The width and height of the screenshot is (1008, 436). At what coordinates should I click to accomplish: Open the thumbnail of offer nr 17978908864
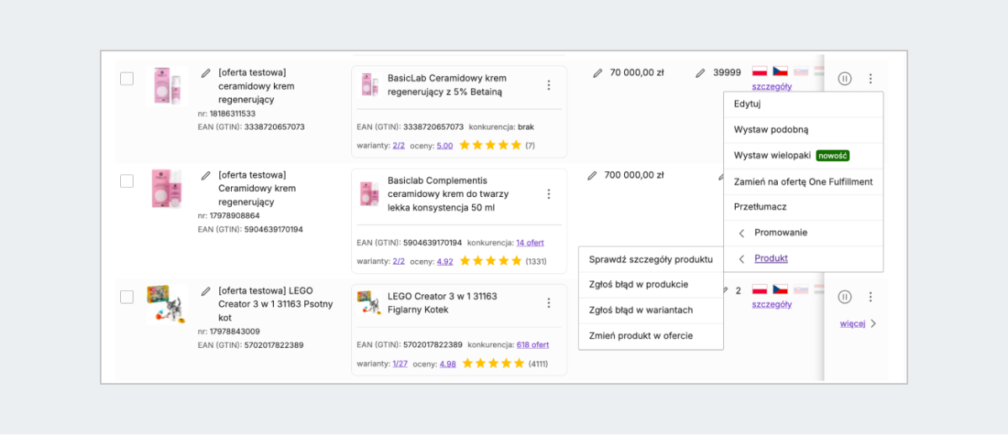pyautogui.click(x=166, y=188)
